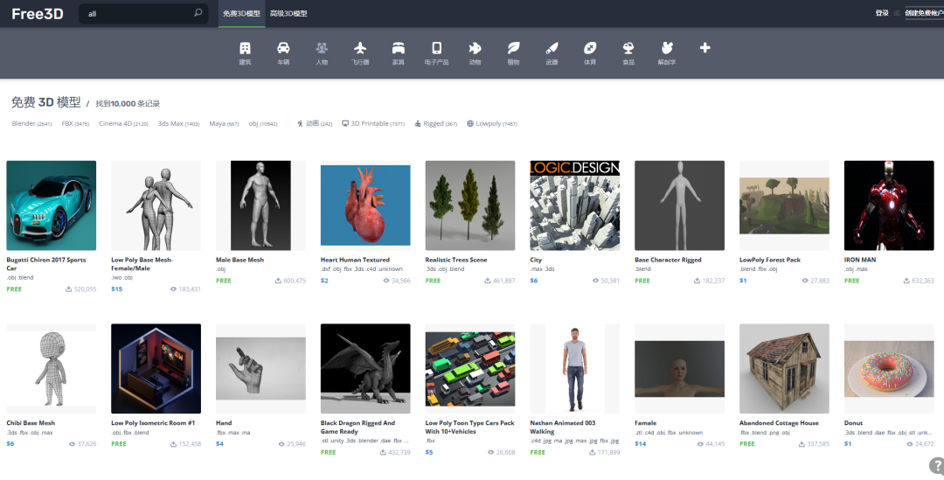Switch to the 高级3D模型 tab
Image resolution: width=944 pixels, height=480 pixels.
[x=288, y=13]
